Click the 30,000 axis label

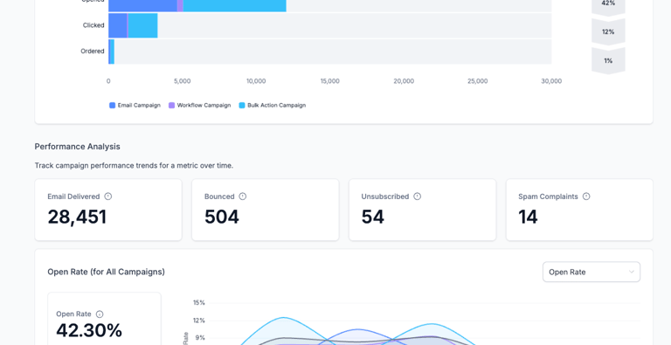click(x=551, y=81)
